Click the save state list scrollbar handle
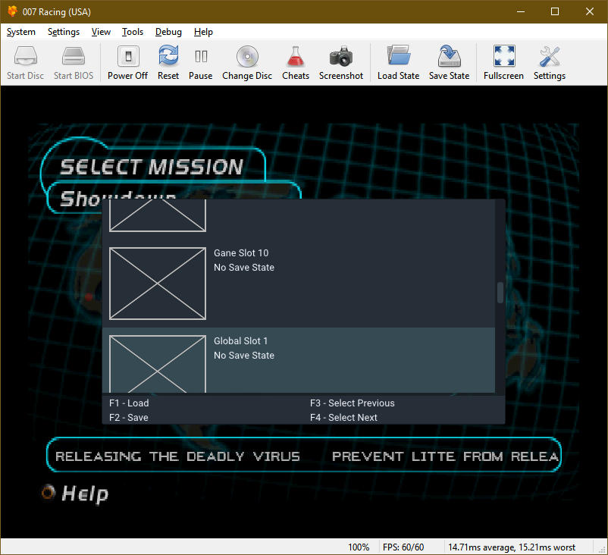The width and height of the screenshot is (608, 555). click(500, 293)
